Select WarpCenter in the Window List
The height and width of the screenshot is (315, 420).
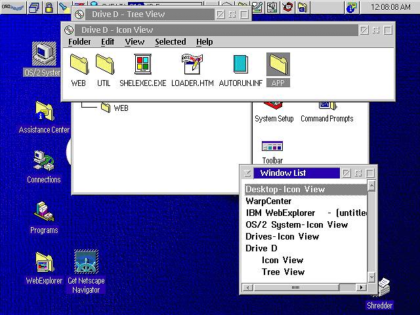click(x=268, y=201)
